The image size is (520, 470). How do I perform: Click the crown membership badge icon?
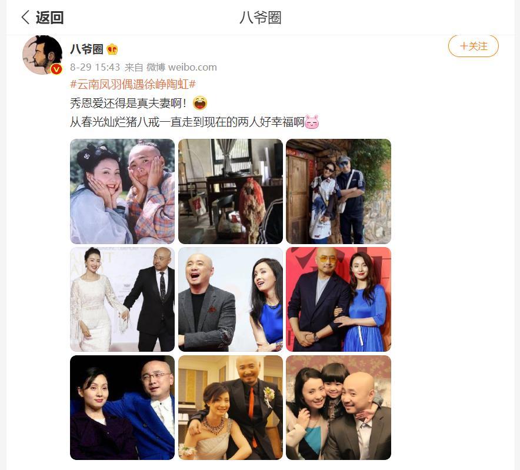click(112, 49)
